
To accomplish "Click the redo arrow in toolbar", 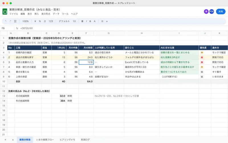I will (10, 21).
